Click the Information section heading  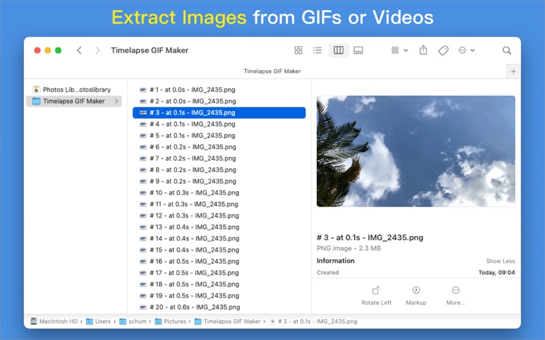(335, 260)
